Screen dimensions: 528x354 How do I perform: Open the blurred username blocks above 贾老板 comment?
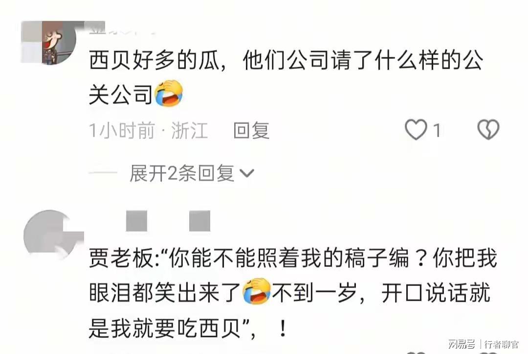click(168, 221)
